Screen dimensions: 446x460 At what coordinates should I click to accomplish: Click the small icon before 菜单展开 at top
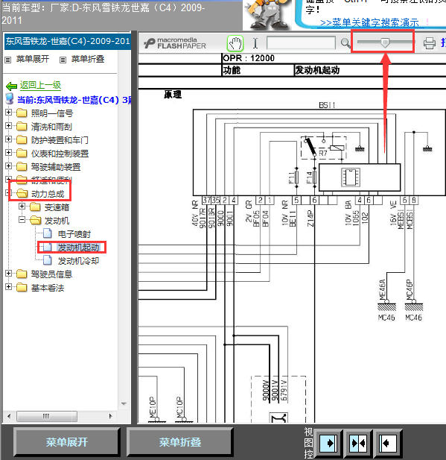(x=8, y=60)
